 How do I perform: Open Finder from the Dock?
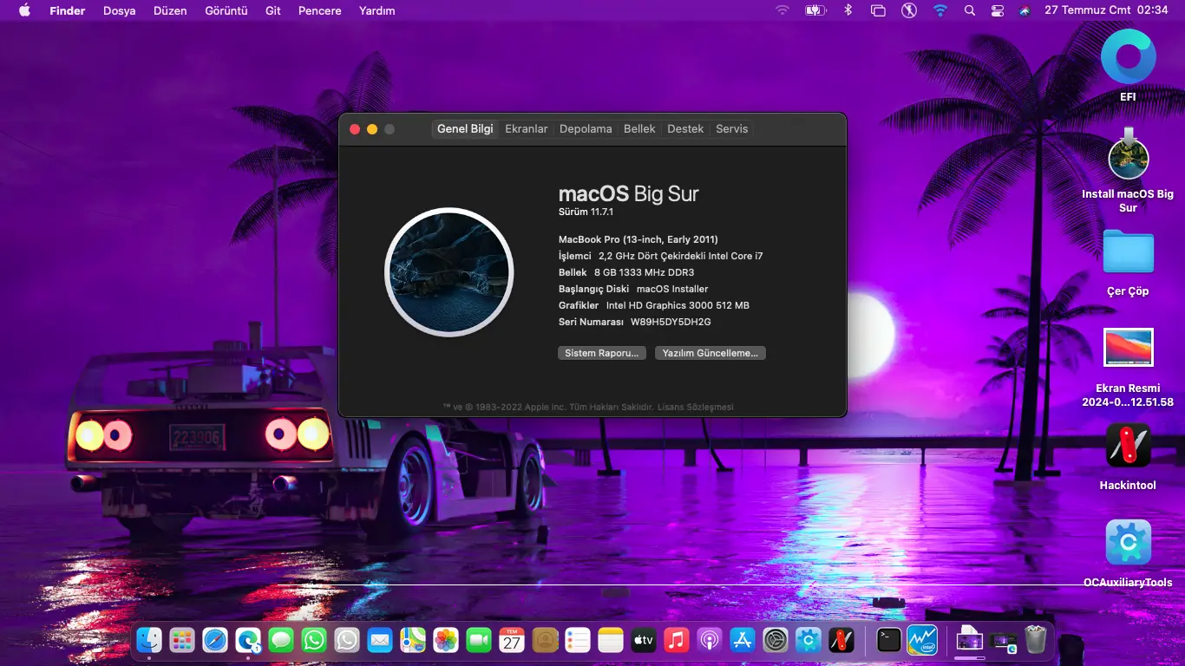click(x=149, y=640)
